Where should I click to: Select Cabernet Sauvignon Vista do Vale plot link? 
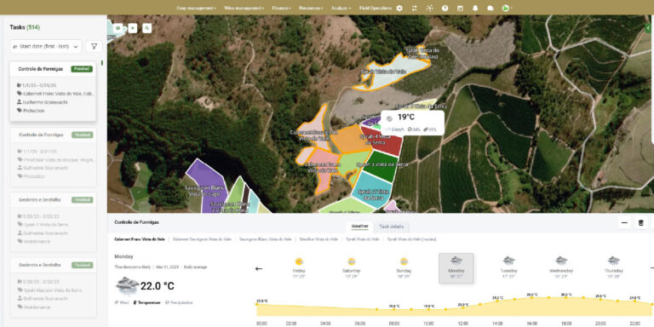pos(202,239)
